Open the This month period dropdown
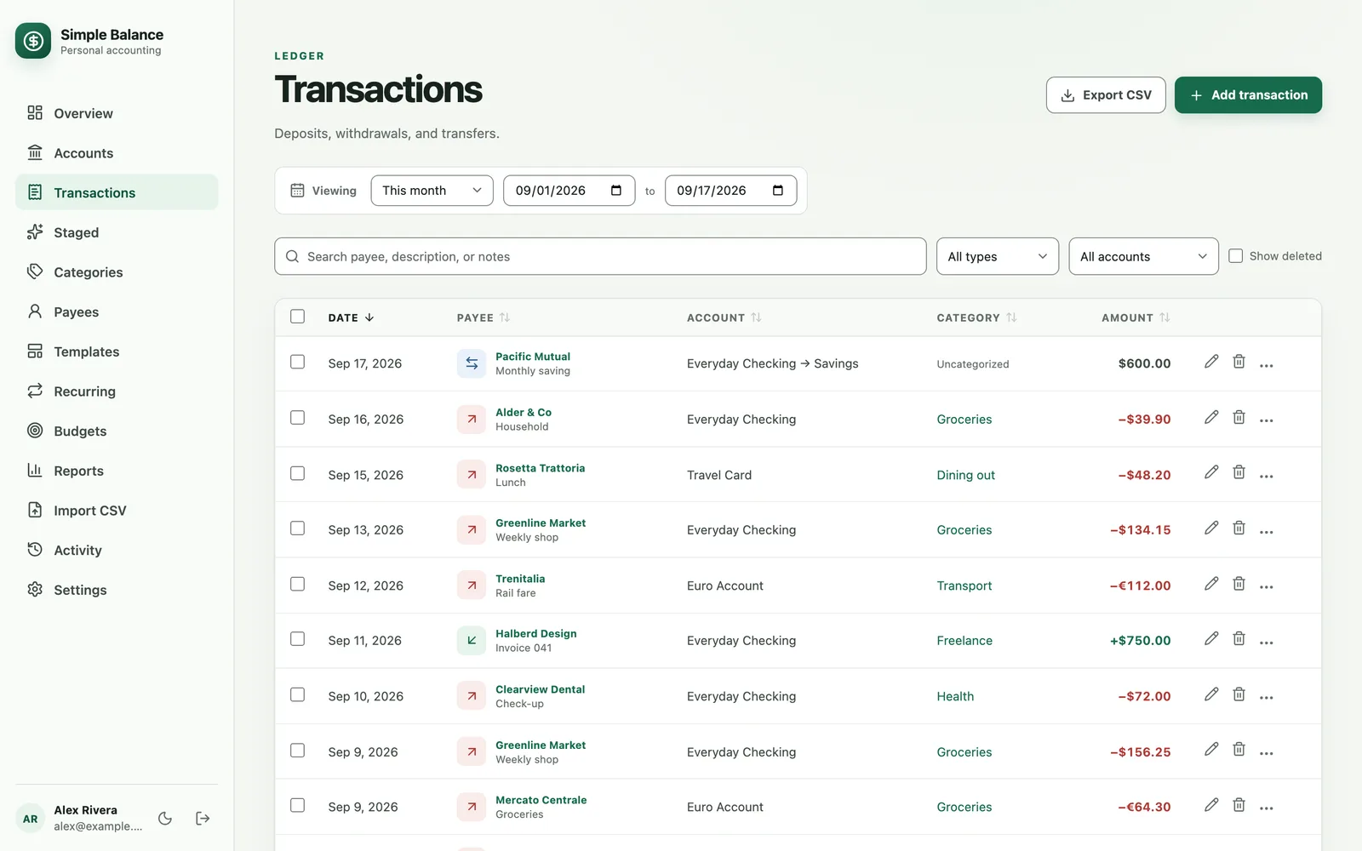 pos(432,191)
